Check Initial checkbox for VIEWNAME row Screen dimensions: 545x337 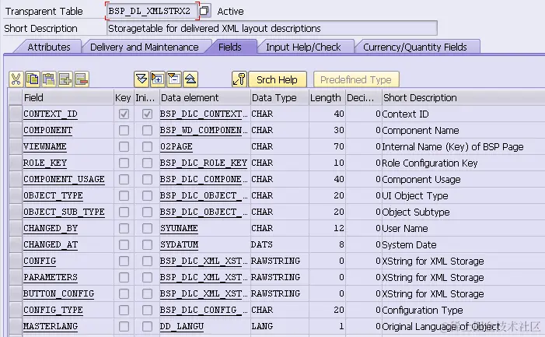(147, 147)
